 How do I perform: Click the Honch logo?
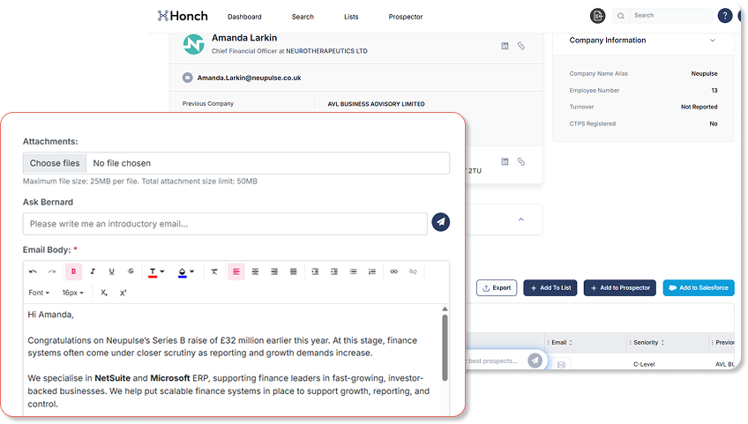click(183, 16)
